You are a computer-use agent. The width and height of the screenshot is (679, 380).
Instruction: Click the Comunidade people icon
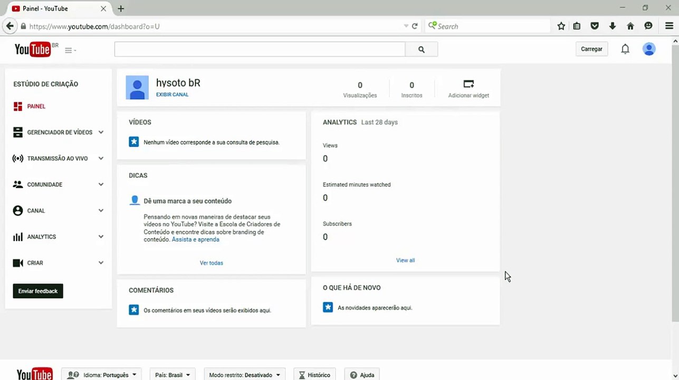(18, 185)
